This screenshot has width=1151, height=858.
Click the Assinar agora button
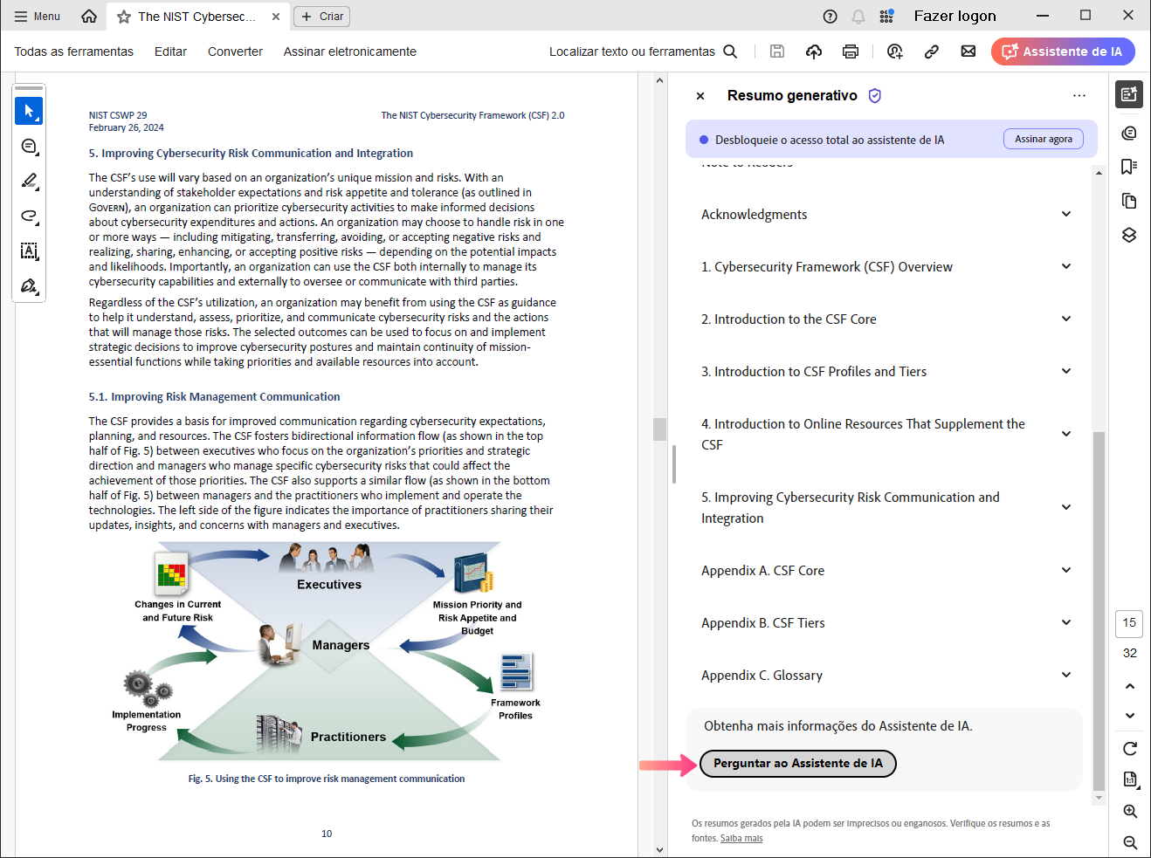[1044, 139]
